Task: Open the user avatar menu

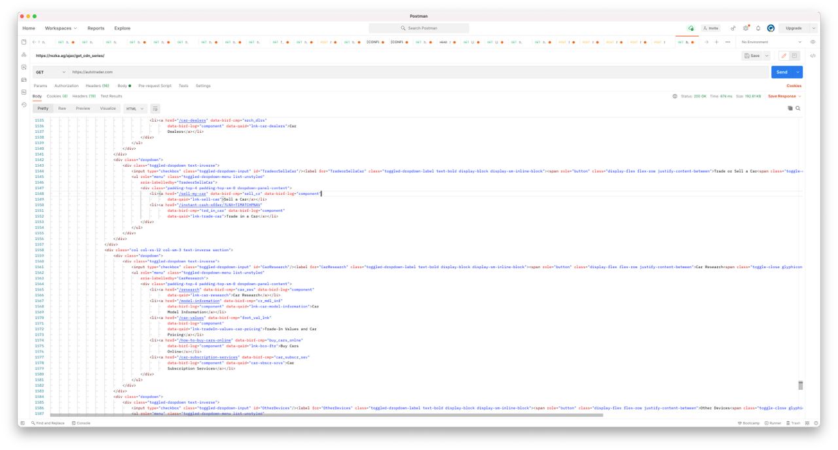Action: pyautogui.click(x=771, y=28)
